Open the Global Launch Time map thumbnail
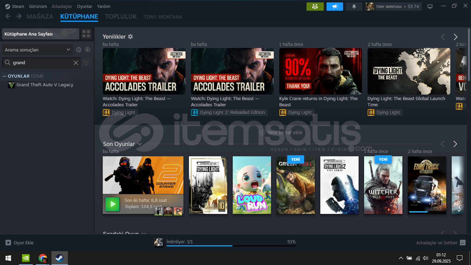 pos(409,71)
